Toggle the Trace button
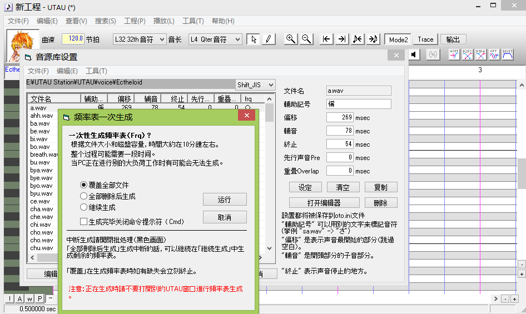The height and width of the screenshot is (314, 526). tap(425, 39)
